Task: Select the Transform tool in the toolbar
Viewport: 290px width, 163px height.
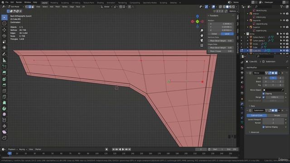Action: [x=4, y=48]
